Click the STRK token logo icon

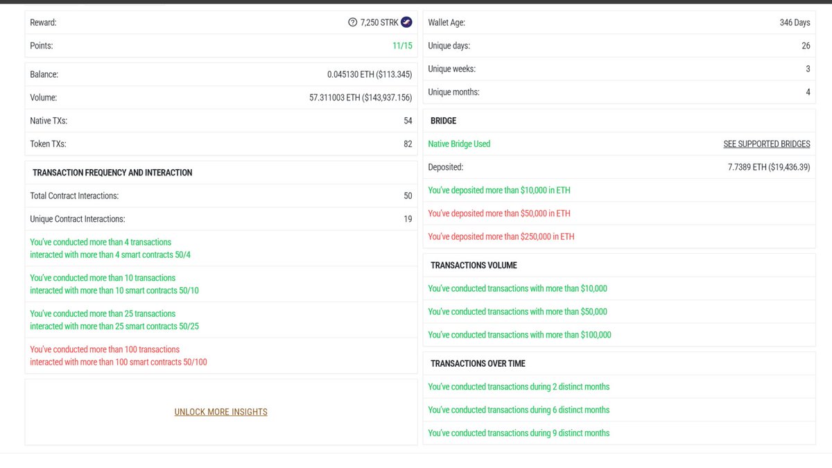406,23
